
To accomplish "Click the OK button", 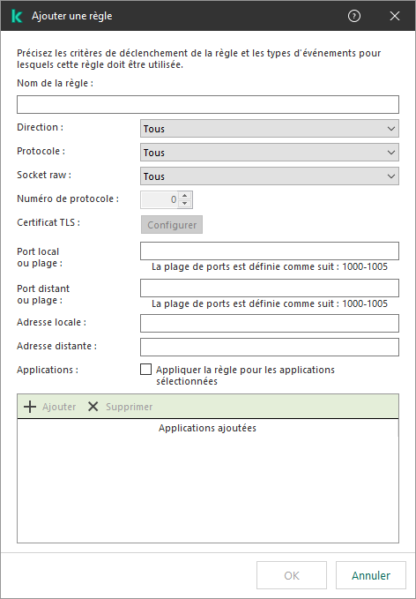I will 292,575.
